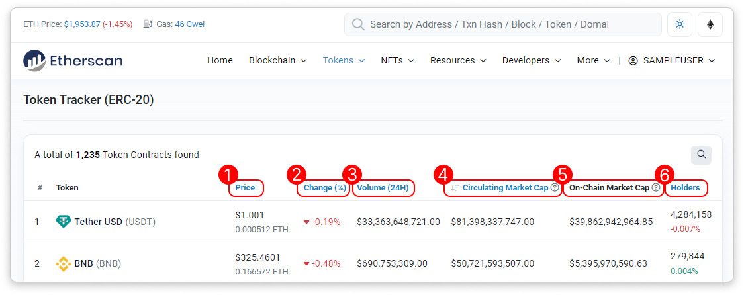This screenshot has width=744, height=295.
Task: Open the Tokens dropdown menu
Action: click(x=344, y=60)
